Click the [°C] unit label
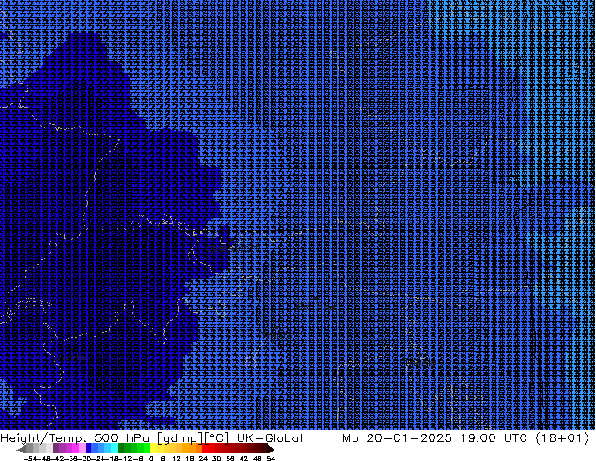The height and width of the screenshot is (461, 596). pos(216,438)
